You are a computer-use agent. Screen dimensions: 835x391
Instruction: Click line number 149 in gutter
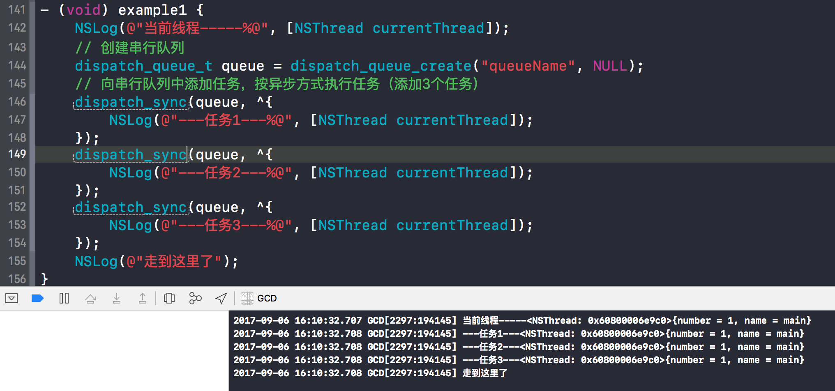[17, 154]
